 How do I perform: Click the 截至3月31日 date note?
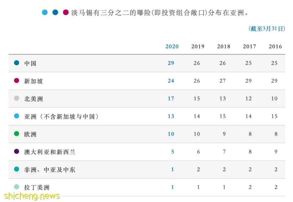pos(267,28)
